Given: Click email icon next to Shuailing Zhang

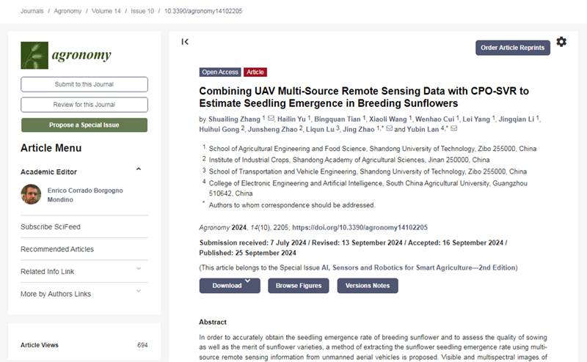Looking at the screenshot, I should tap(271, 118).
